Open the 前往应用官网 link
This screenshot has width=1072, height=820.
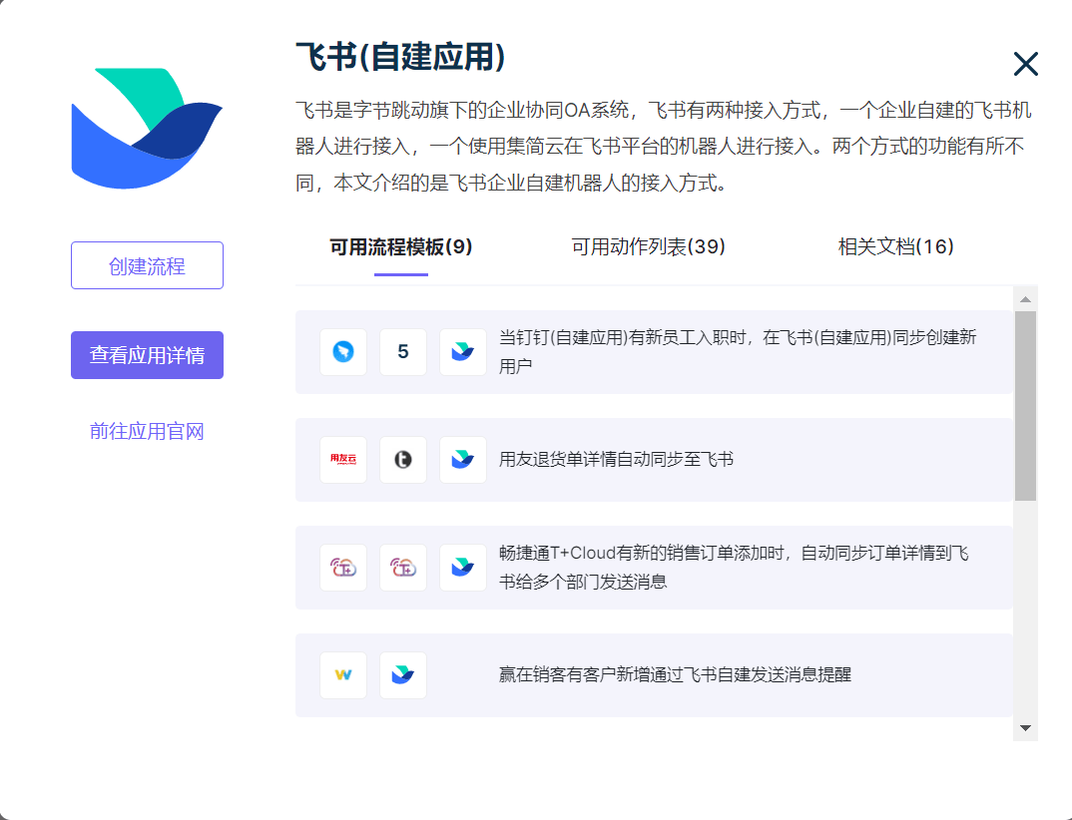pyautogui.click(x=147, y=431)
